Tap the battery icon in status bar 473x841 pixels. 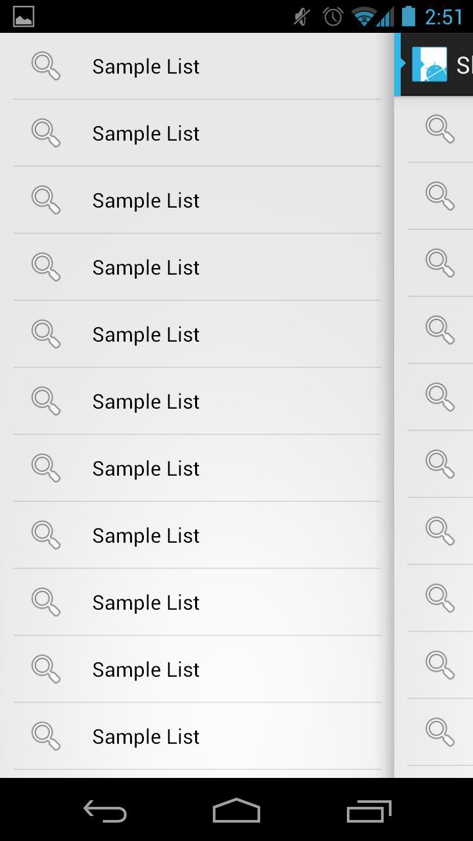click(409, 16)
